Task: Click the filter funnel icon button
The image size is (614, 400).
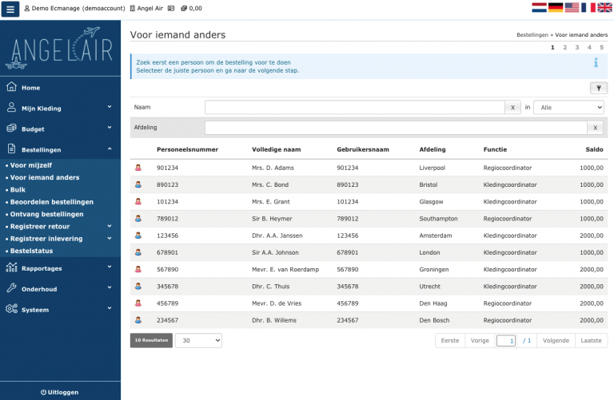Action: point(597,89)
